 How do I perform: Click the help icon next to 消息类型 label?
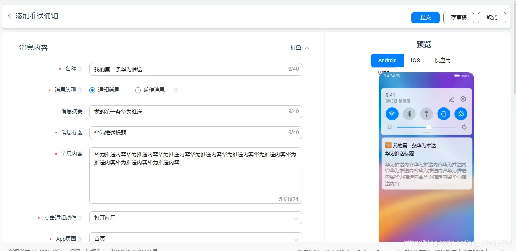point(80,90)
